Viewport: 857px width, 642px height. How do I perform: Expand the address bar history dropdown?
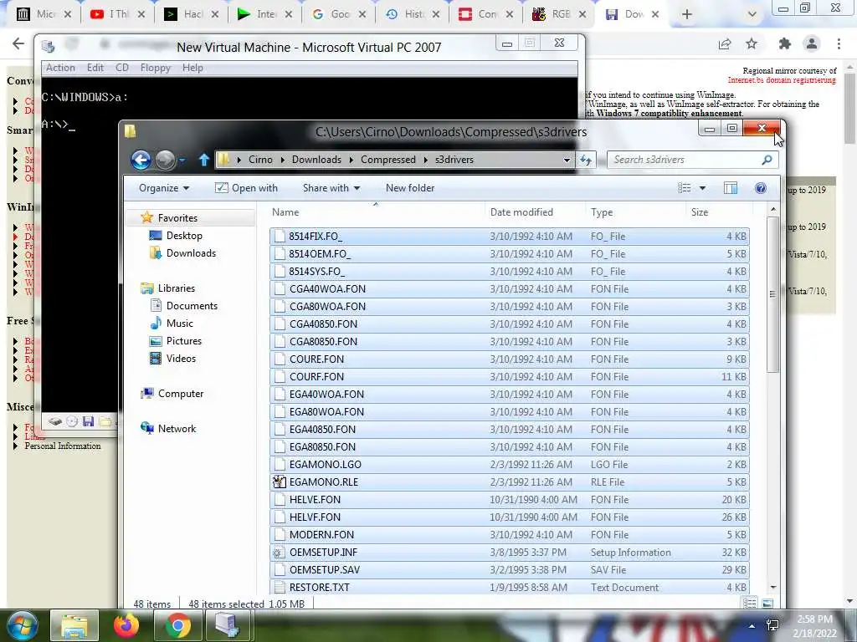click(567, 160)
